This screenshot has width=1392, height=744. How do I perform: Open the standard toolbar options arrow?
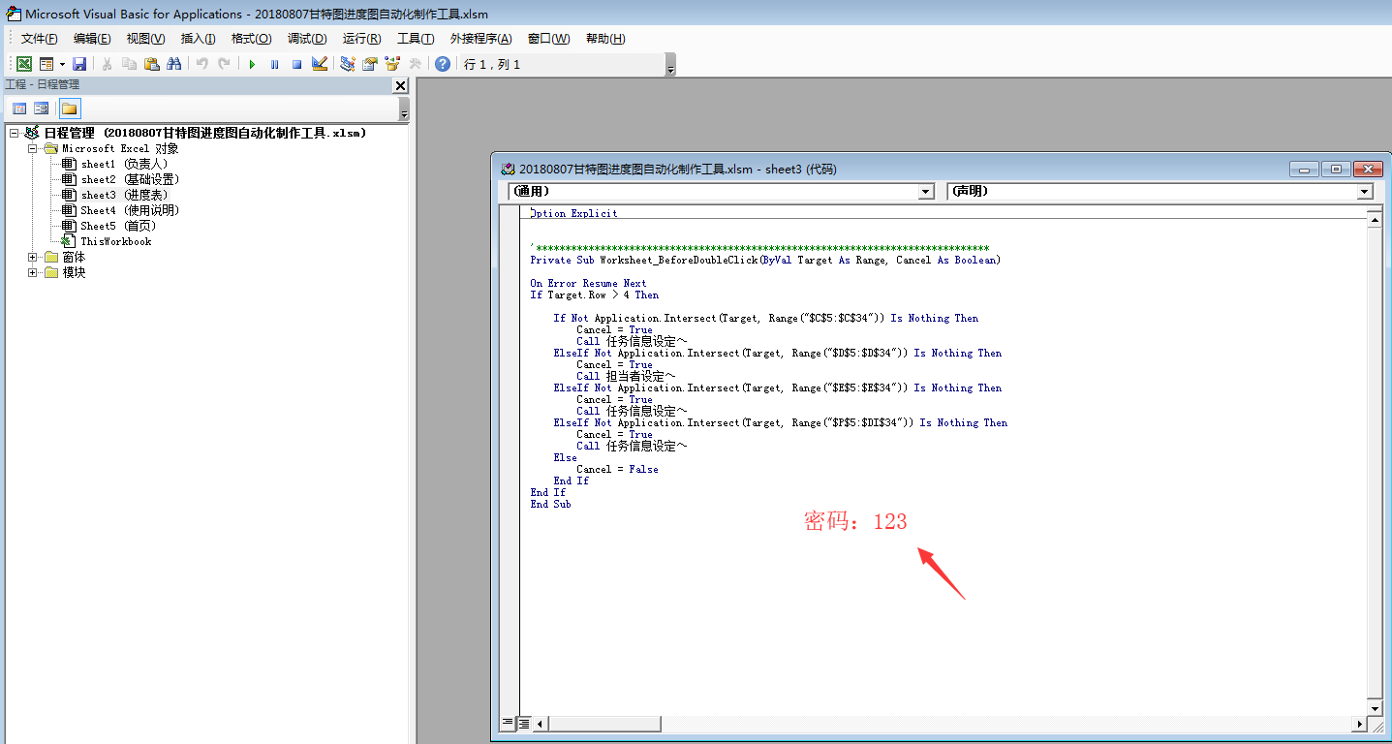tap(670, 65)
